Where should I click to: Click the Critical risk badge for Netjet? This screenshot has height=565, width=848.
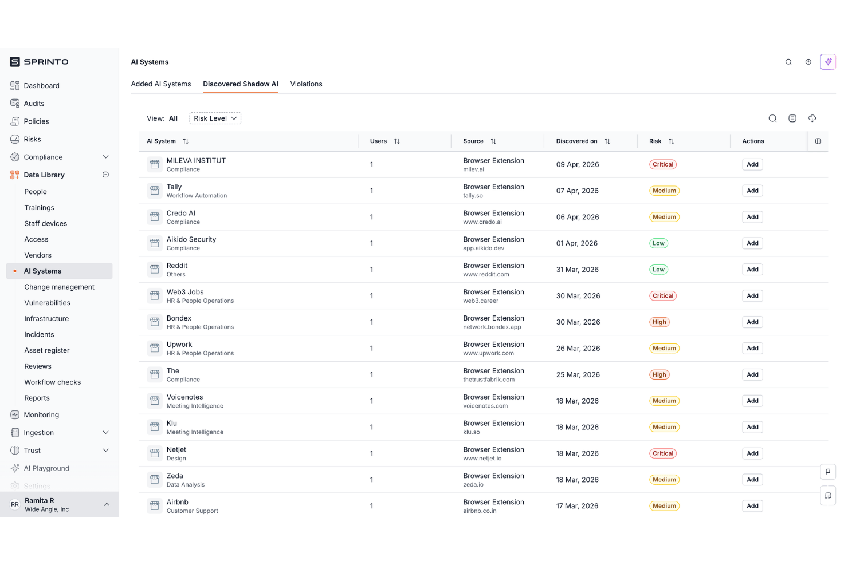[663, 453]
